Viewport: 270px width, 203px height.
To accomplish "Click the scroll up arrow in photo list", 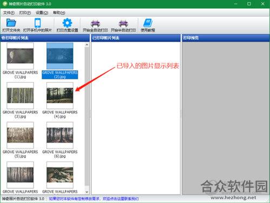I will 87,45.
